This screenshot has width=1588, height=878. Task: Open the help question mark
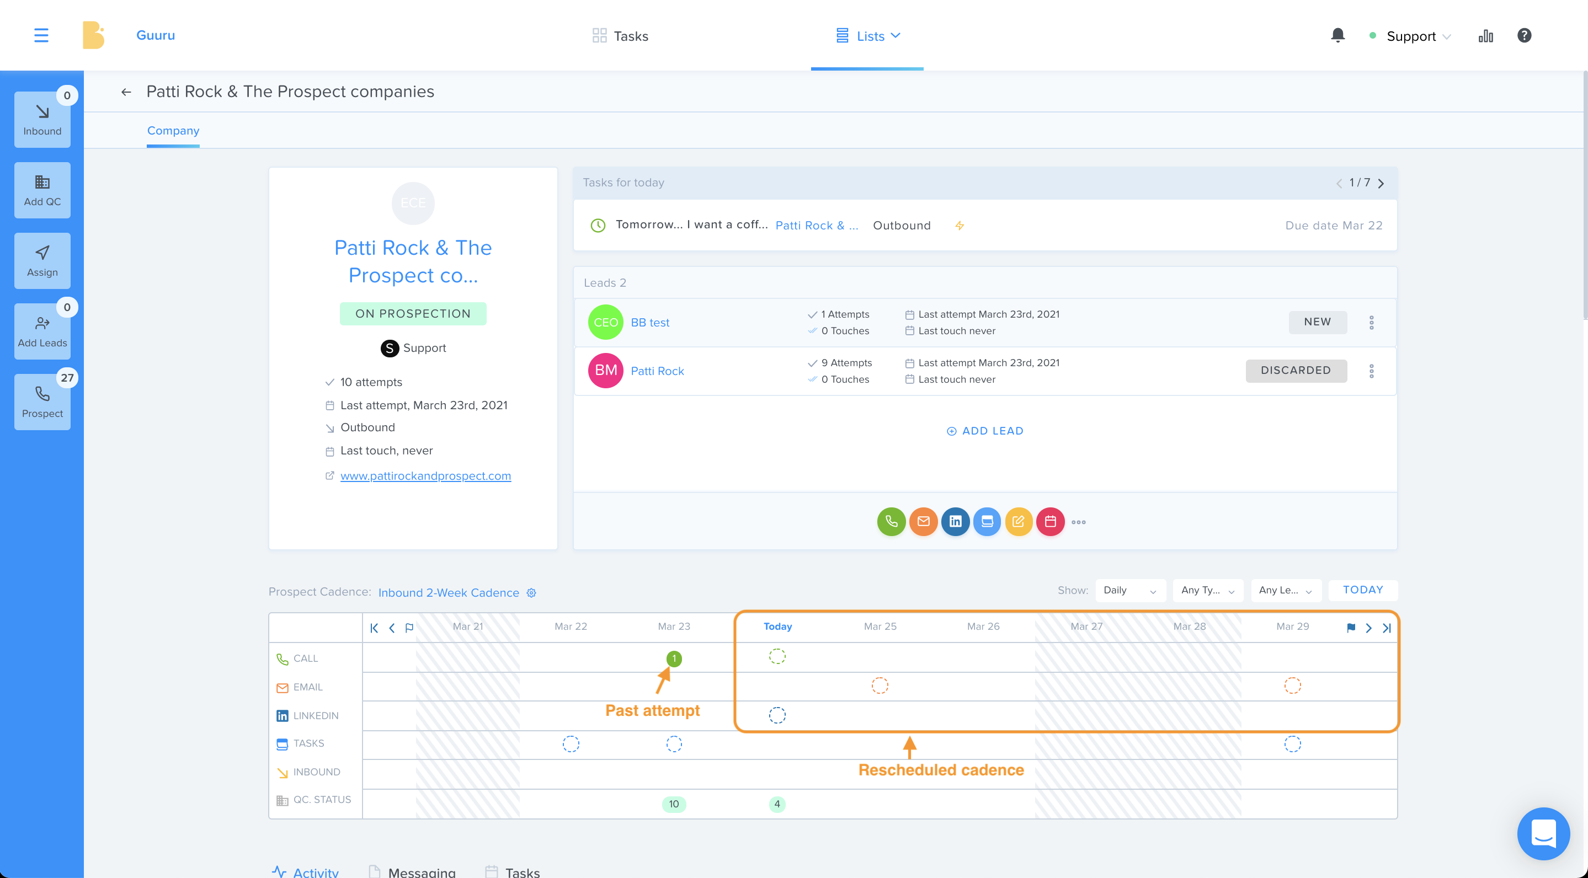pos(1524,35)
